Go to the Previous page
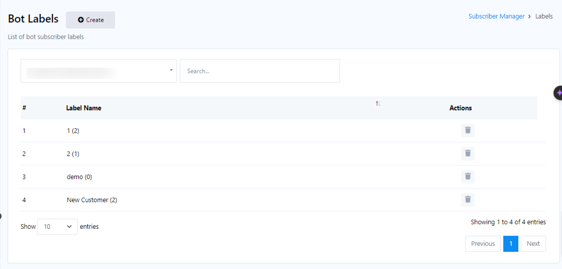The width and height of the screenshot is (562, 269). [x=483, y=244]
